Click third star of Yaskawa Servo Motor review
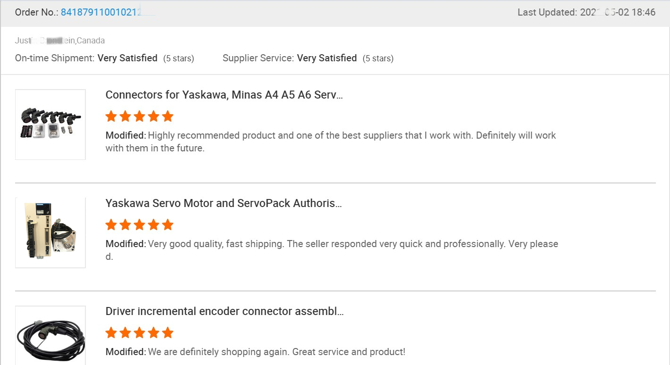 point(139,225)
